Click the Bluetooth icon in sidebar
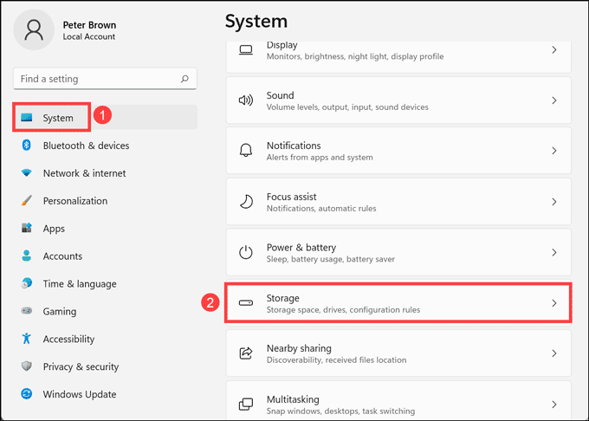The height and width of the screenshot is (421, 589). pos(26,145)
